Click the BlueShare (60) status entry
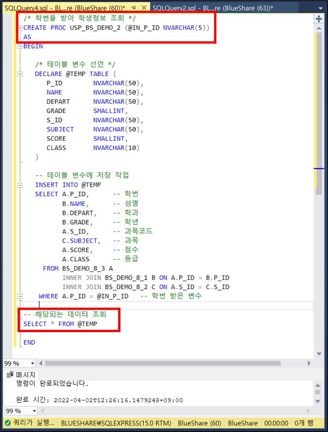328x432 pixels. click(x=200, y=423)
